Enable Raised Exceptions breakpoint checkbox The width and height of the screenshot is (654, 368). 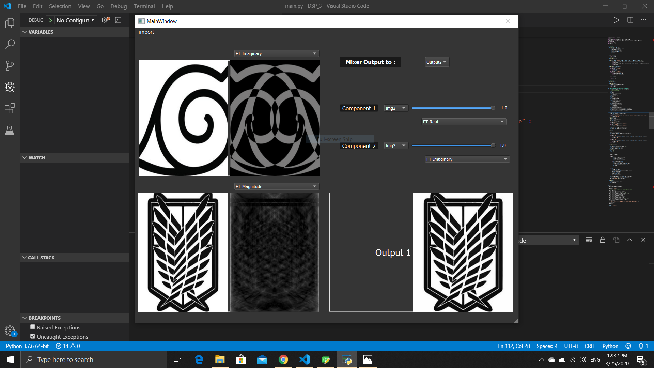[x=33, y=327]
